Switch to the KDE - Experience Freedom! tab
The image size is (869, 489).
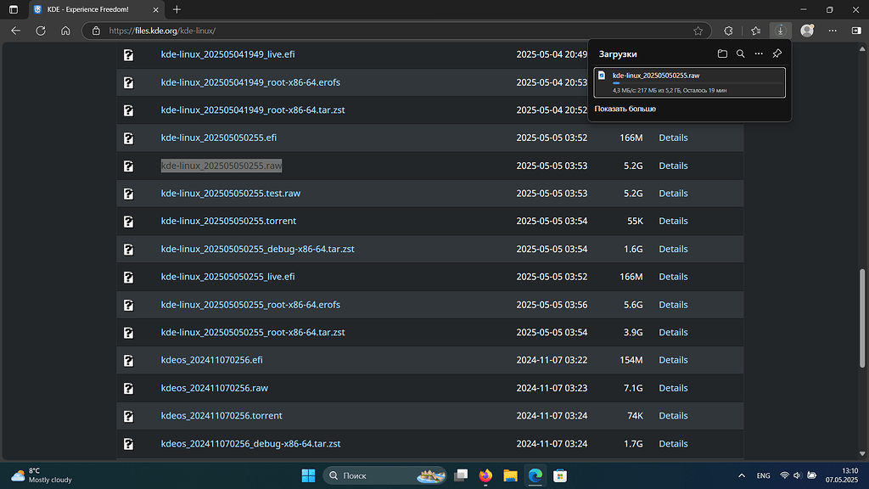[x=89, y=10]
